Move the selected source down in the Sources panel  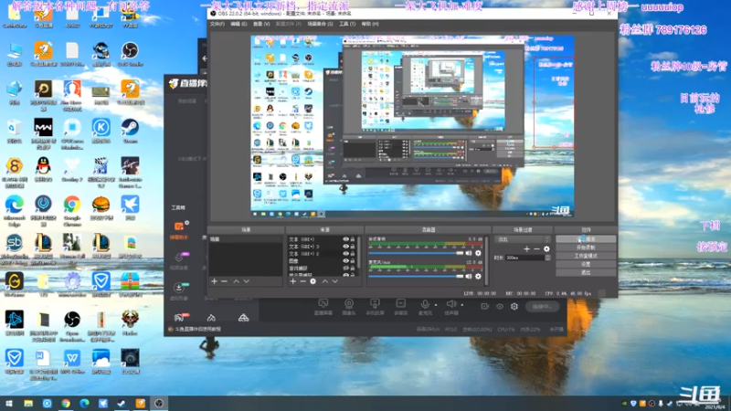pos(334,281)
